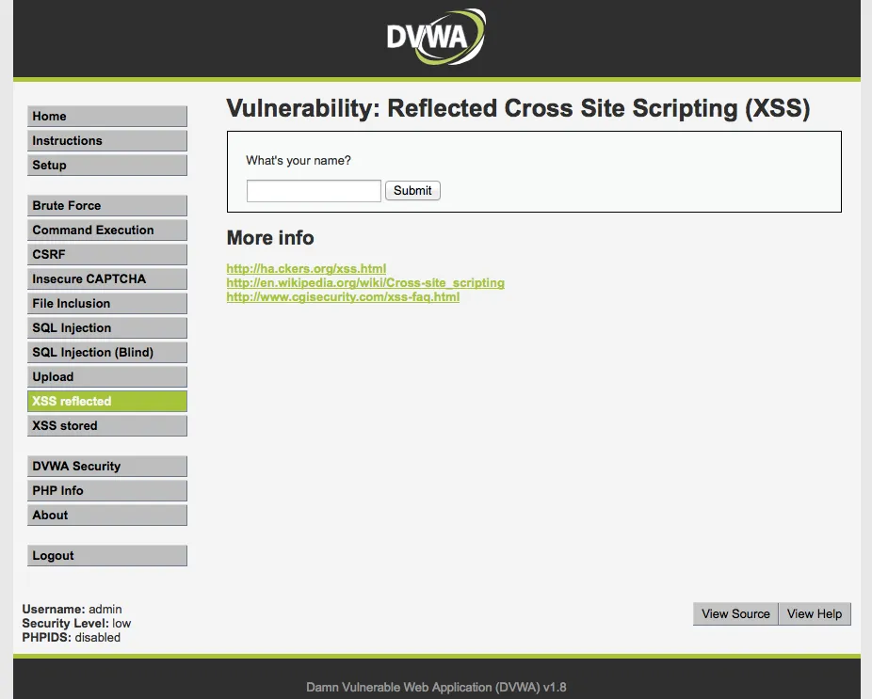The image size is (872, 699).
Task: Open the Brute Force module
Action: point(106,205)
